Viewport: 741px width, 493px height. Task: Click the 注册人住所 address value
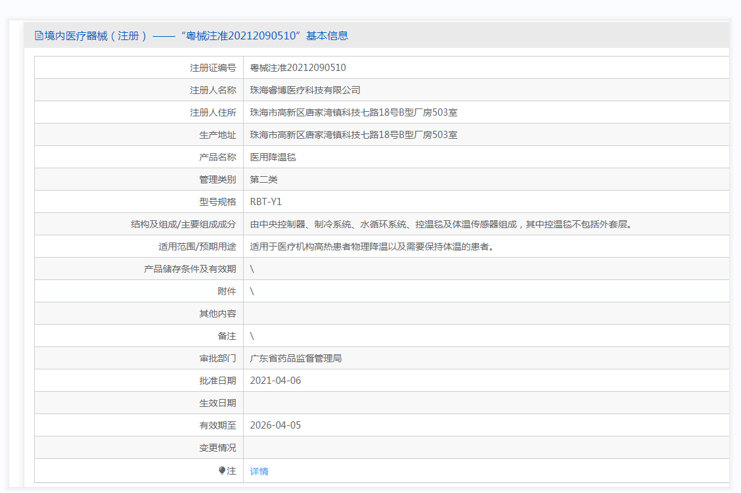(353, 112)
